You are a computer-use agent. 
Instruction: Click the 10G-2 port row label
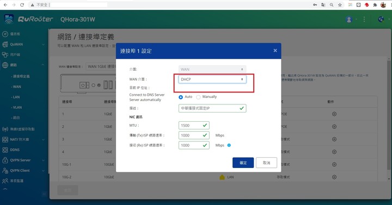pyautogui.click(x=67, y=177)
